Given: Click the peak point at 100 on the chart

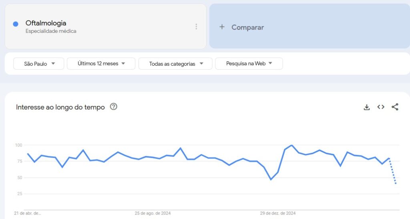Looking at the screenshot, I should pyautogui.click(x=291, y=145).
